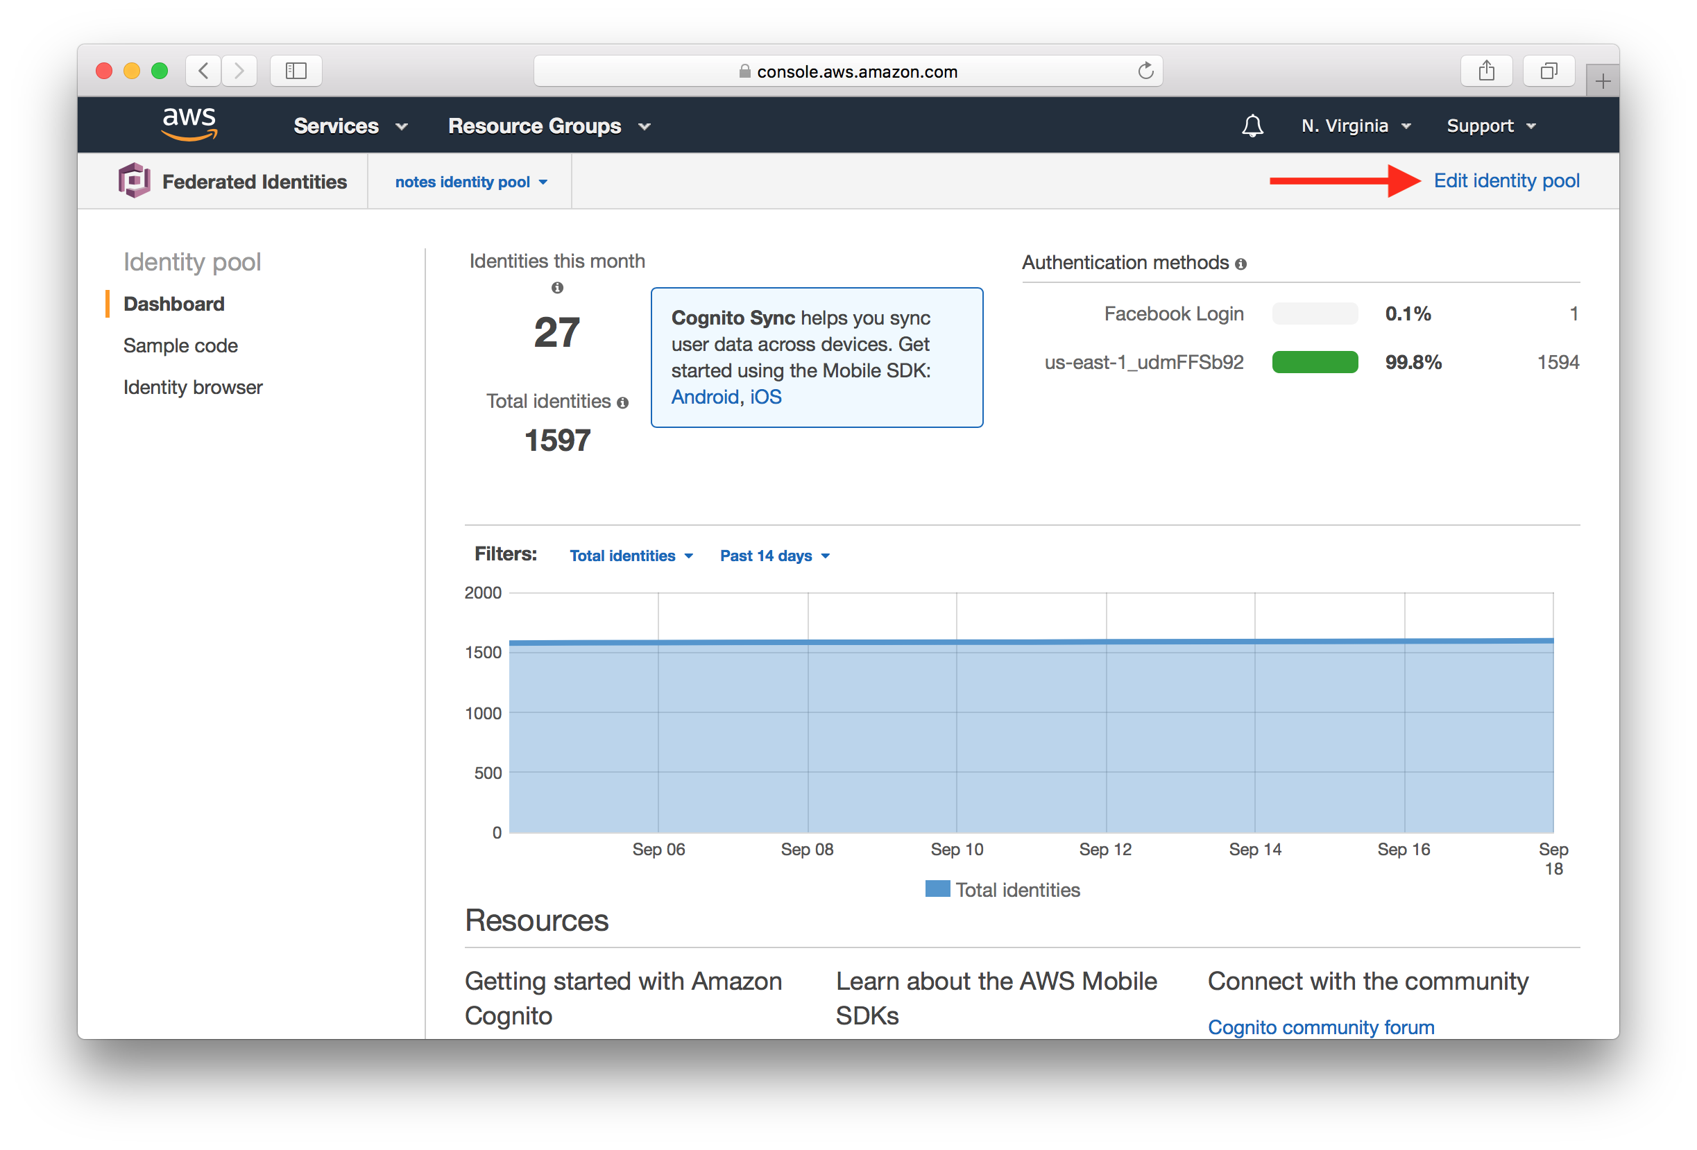Screen dimensions: 1697x1150
Task: Click the Safari share icon
Action: point(1486,71)
